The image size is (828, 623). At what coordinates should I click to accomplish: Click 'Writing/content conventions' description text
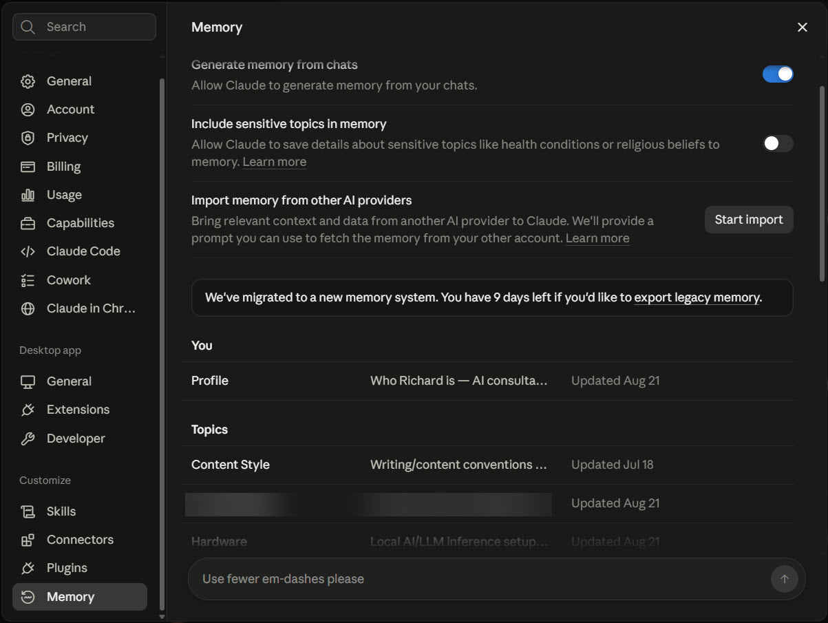459,465
